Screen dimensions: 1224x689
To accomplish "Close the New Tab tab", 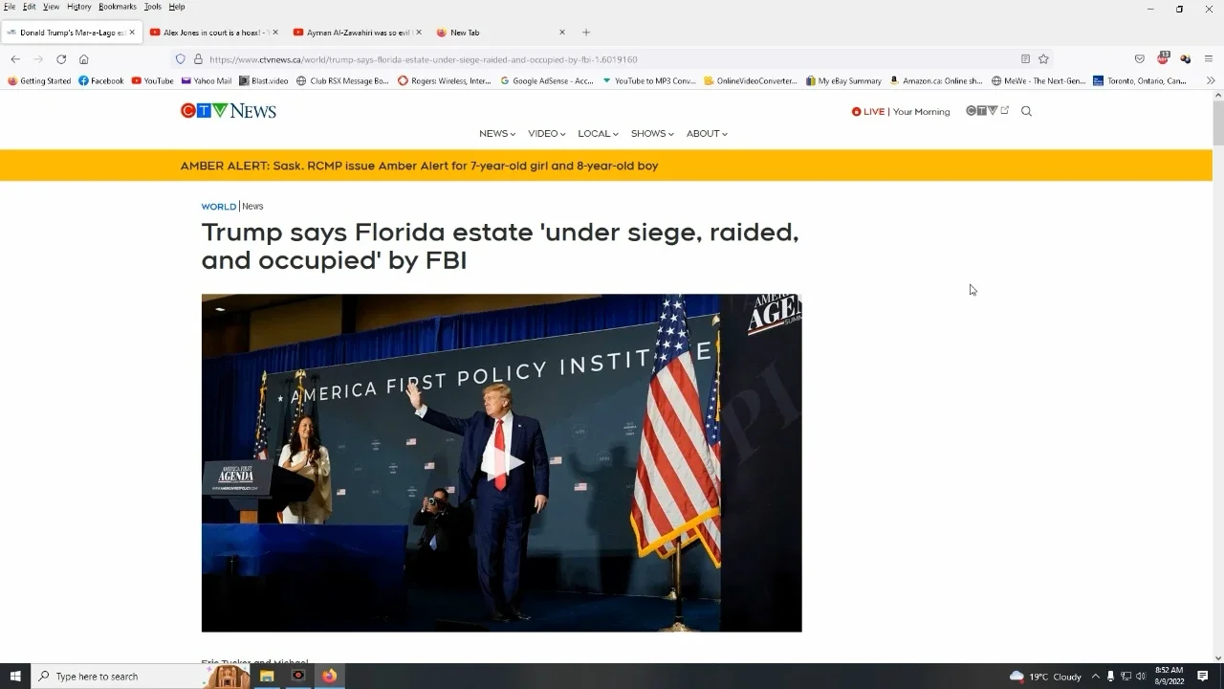I will coord(562,33).
